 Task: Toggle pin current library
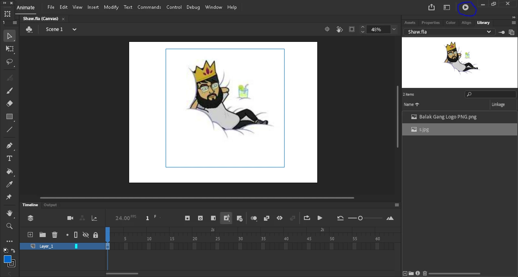502,32
